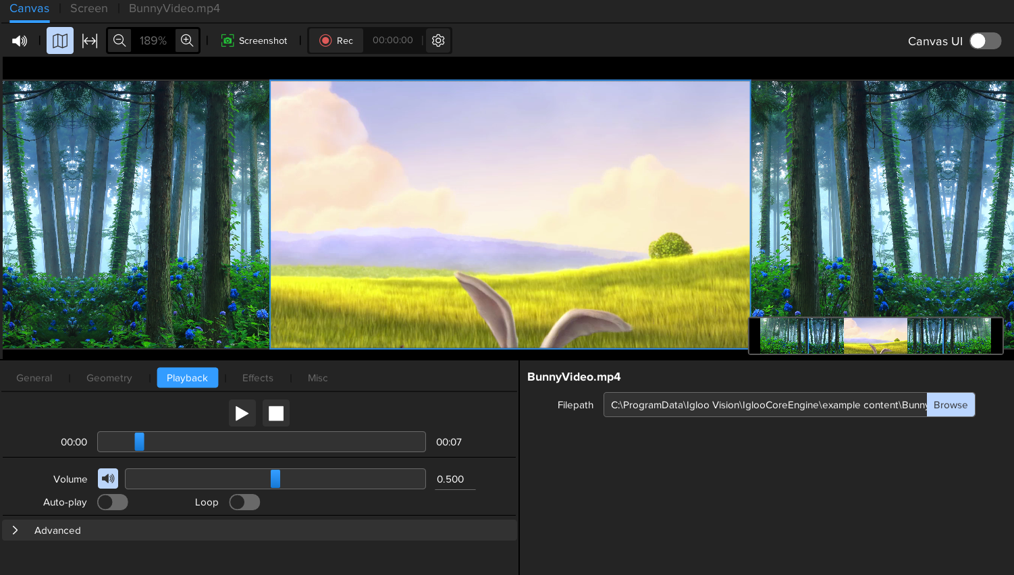The height and width of the screenshot is (575, 1014).
Task: Enable Auto-play for BunnyVideo
Action: (x=112, y=502)
